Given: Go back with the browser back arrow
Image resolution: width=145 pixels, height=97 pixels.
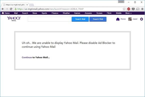Looking at the screenshot, I should pyautogui.click(x=3, y=9).
